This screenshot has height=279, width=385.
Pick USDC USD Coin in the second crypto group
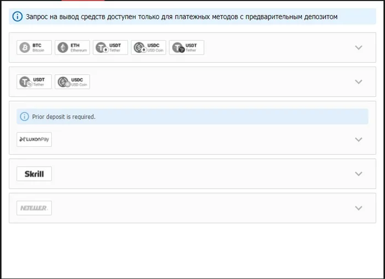pos(72,82)
